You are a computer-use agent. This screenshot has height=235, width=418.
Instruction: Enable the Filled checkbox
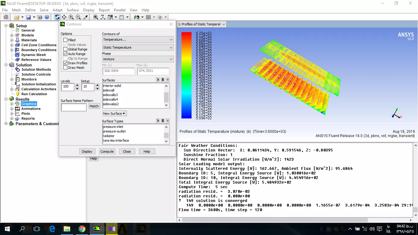[x=65, y=40]
